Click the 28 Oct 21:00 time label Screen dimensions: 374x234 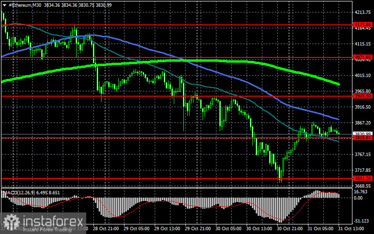[106, 229]
